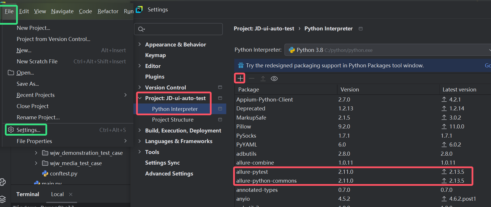Expand the wjw_media_test_case folder
Image resolution: width=491 pixels, height=207 pixels.
(36, 163)
